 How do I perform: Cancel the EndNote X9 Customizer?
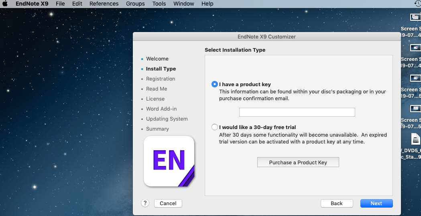click(168, 203)
